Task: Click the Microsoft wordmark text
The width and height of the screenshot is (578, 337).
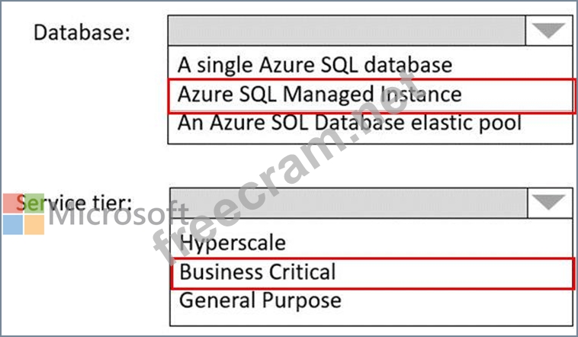Action: point(118,217)
